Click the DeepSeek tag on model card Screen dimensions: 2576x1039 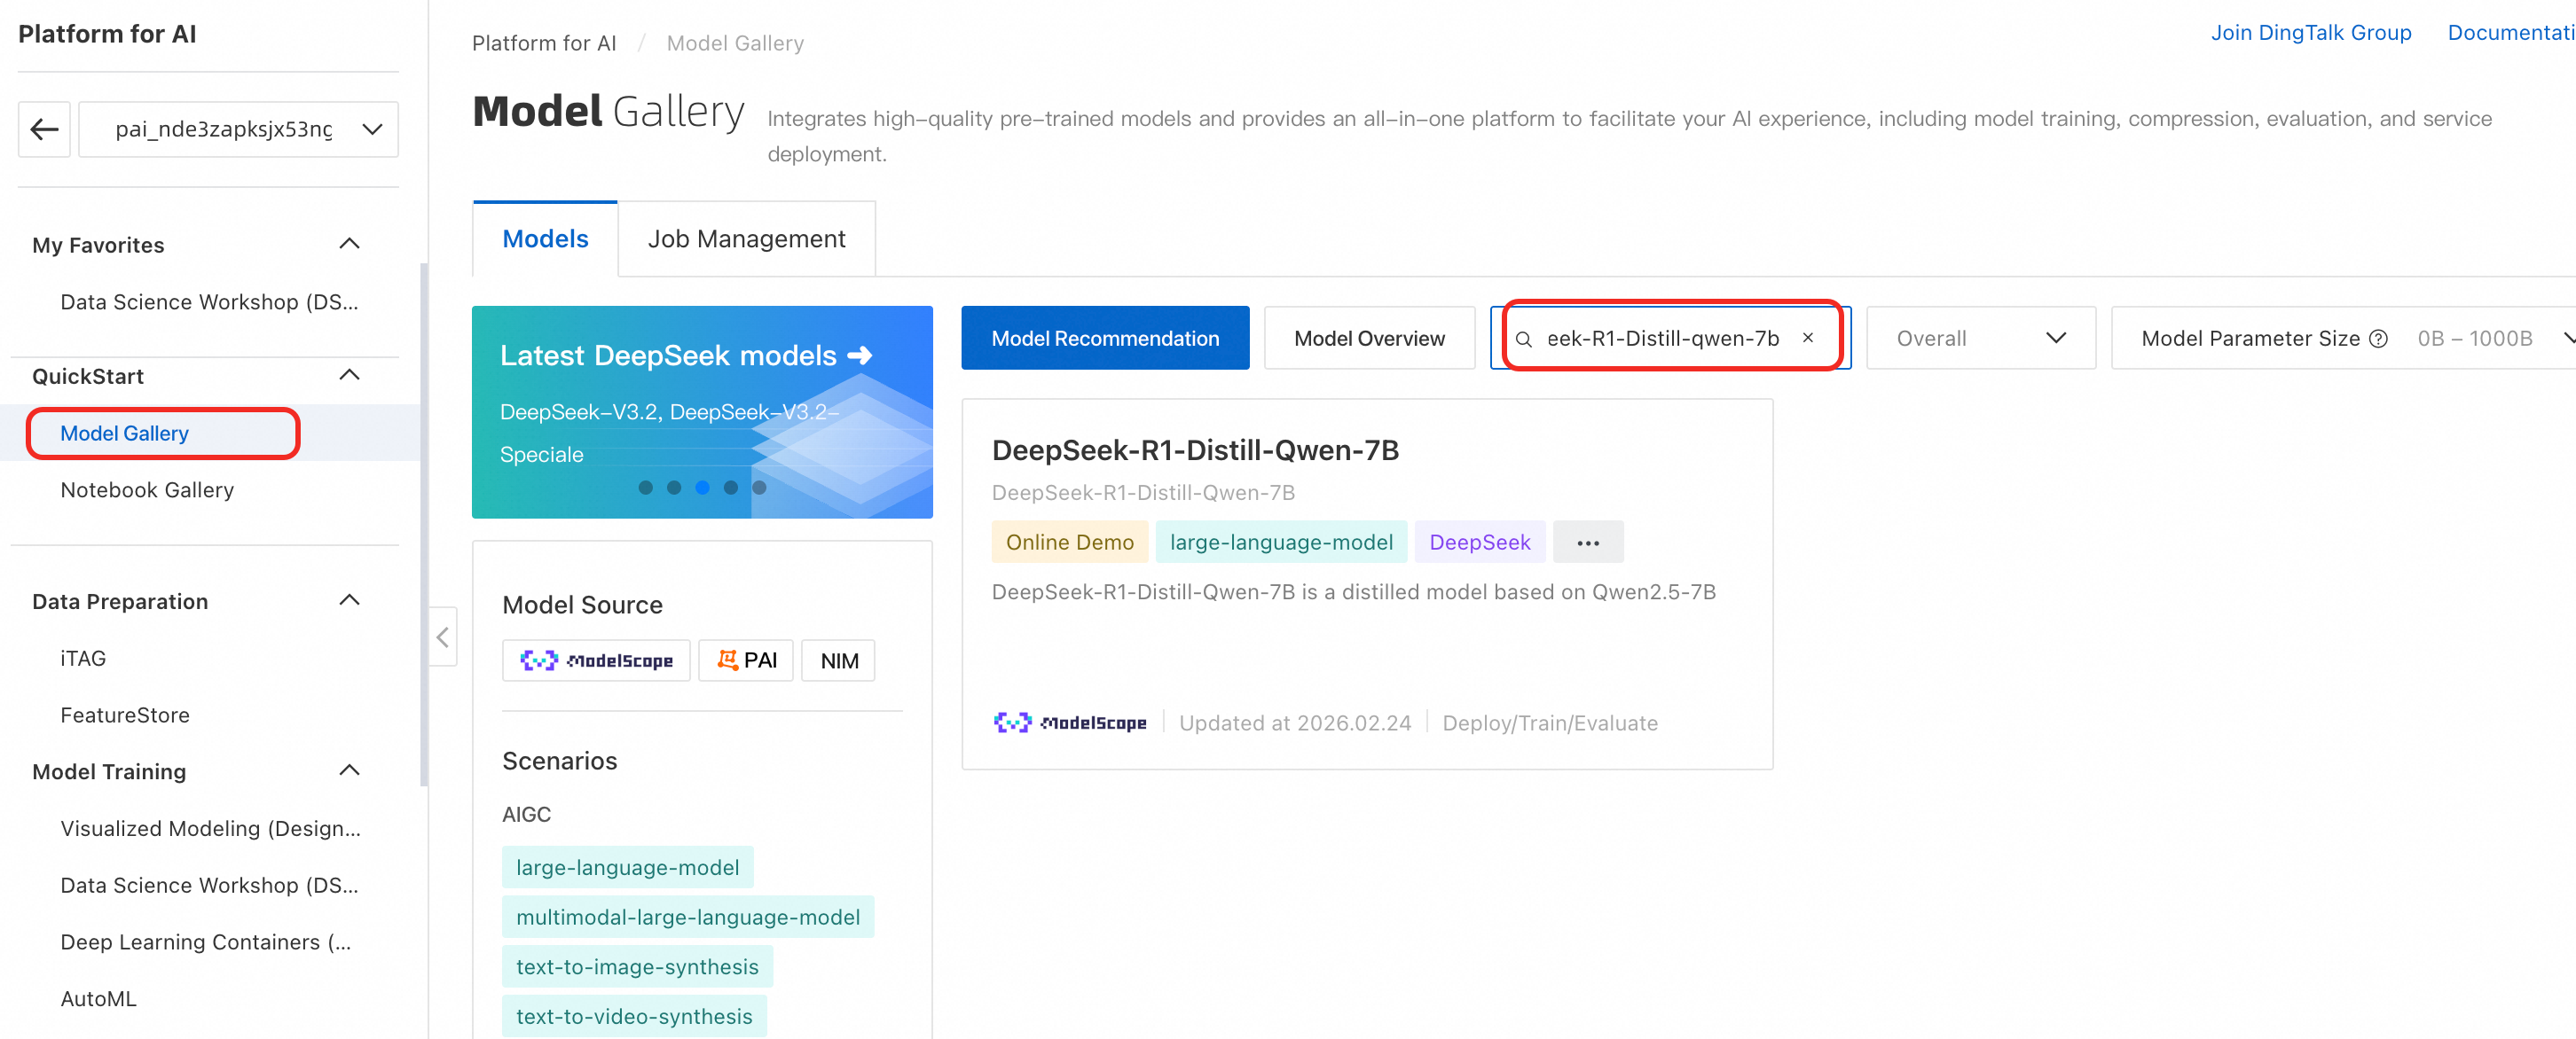[x=1479, y=542]
